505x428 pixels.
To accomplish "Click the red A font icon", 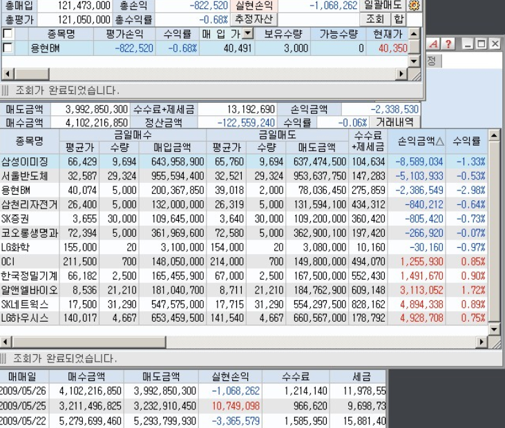I will (x=434, y=43).
